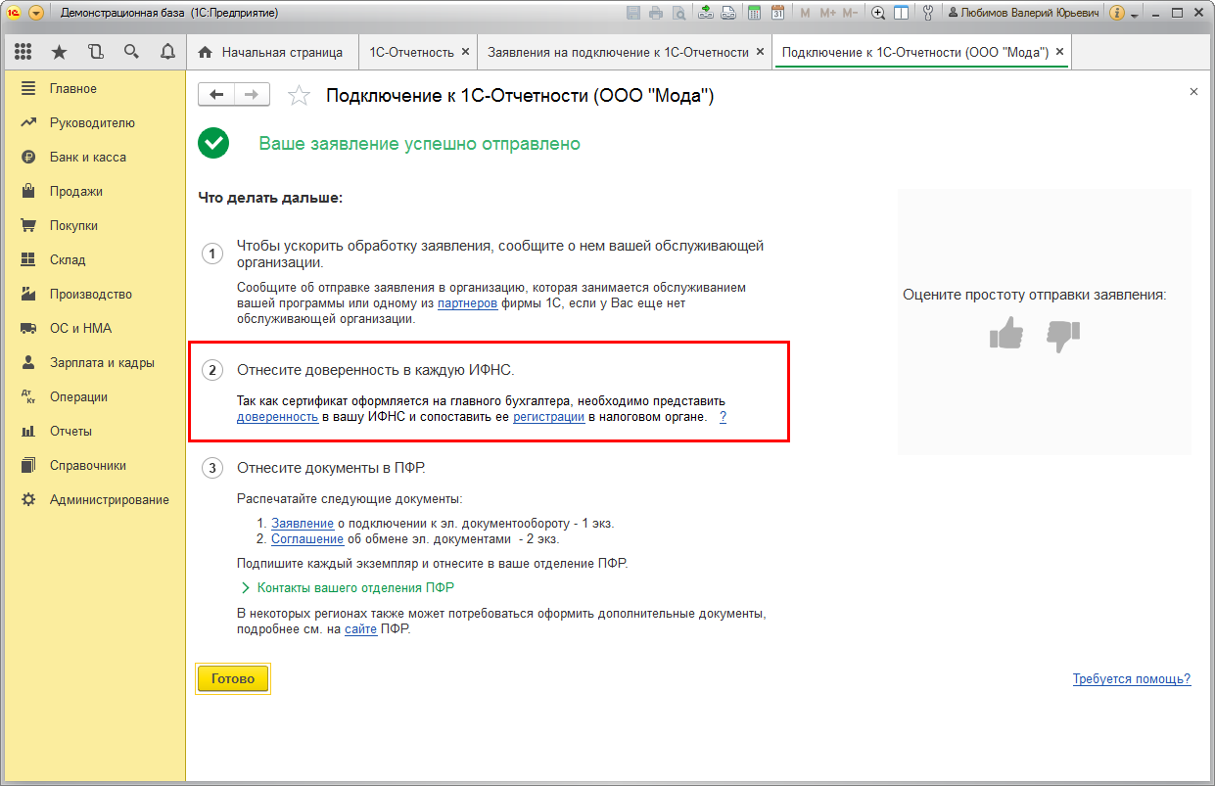Open the main menu dropdown arrow
The image size is (1215, 786).
click(x=36, y=13)
